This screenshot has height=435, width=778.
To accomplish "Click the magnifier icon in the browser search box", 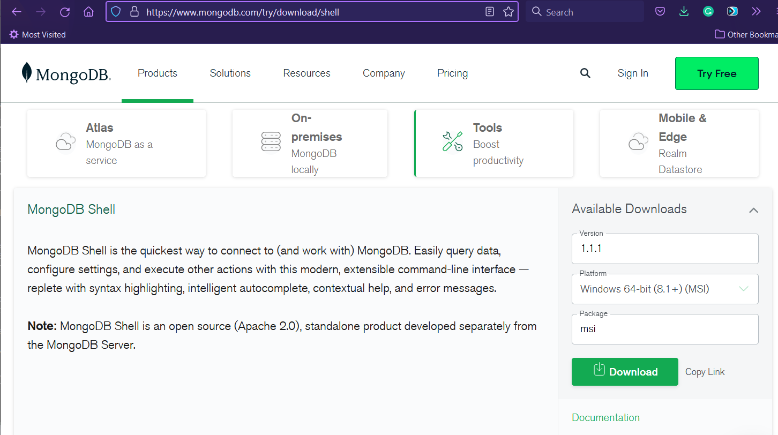I will pyautogui.click(x=537, y=12).
